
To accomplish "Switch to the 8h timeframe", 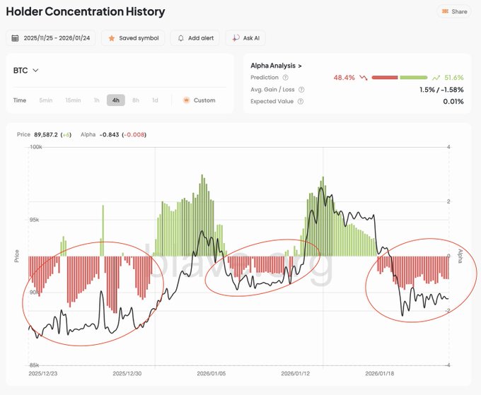I will click(136, 100).
